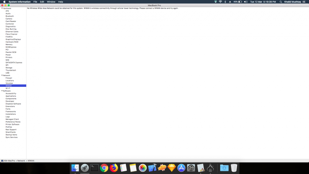Select Startup Items in sidebar
The height and width of the screenshot is (174, 309).
click(x=11, y=135)
